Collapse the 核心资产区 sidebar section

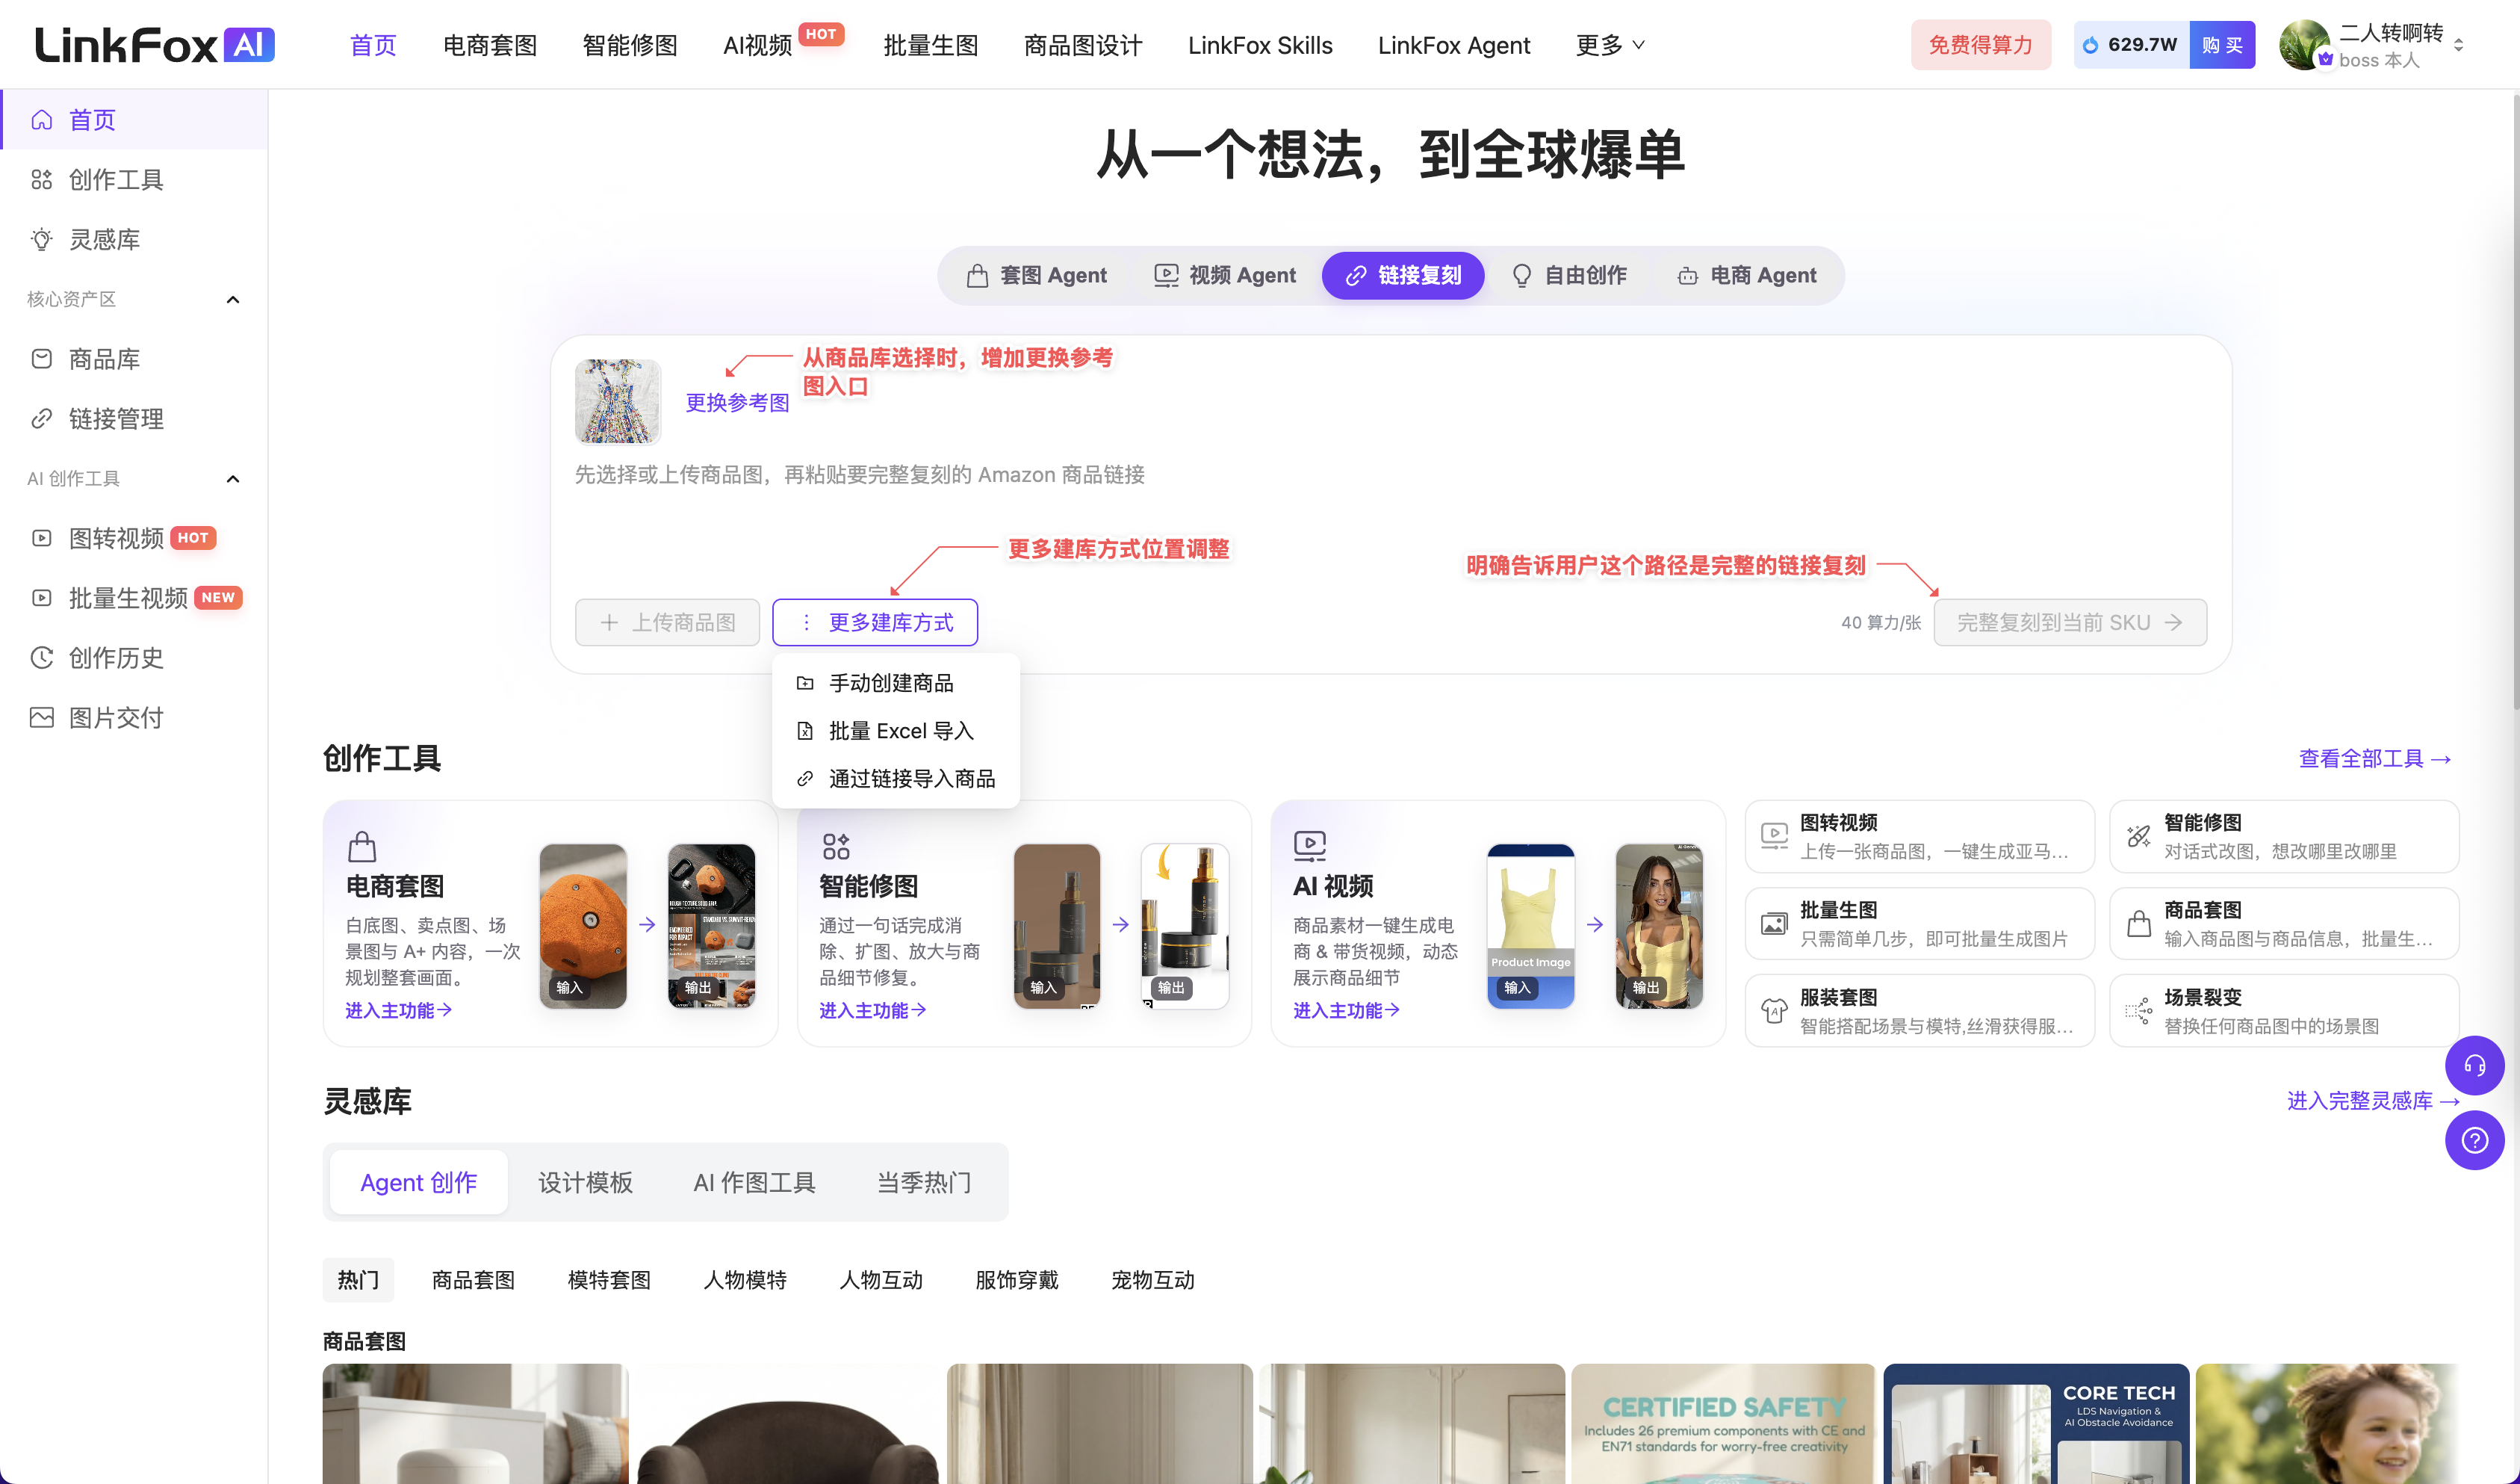click(x=233, y=299)
